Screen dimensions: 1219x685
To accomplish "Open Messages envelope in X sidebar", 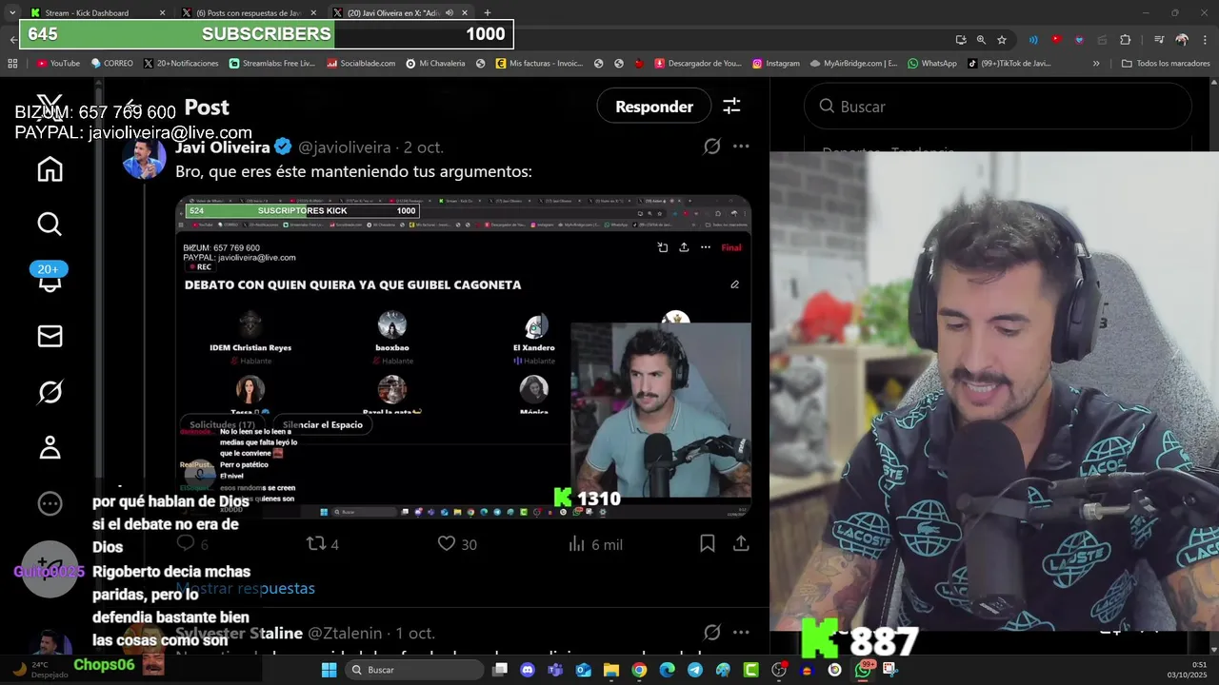I will coord(50,336).
